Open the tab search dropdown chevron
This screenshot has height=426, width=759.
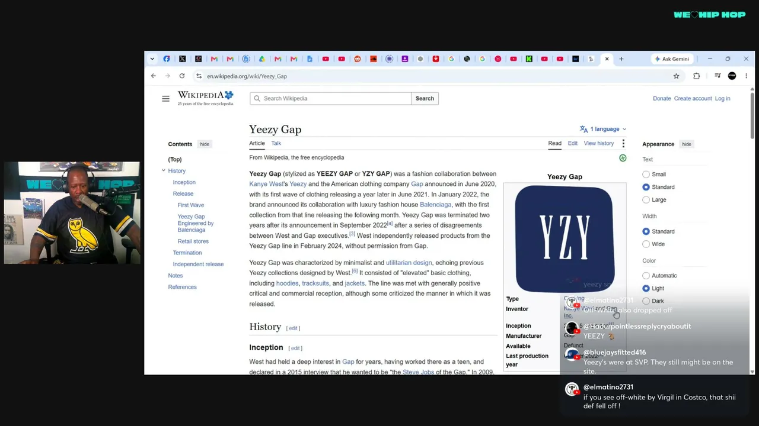pyautogui.click(x=152, y=59)
